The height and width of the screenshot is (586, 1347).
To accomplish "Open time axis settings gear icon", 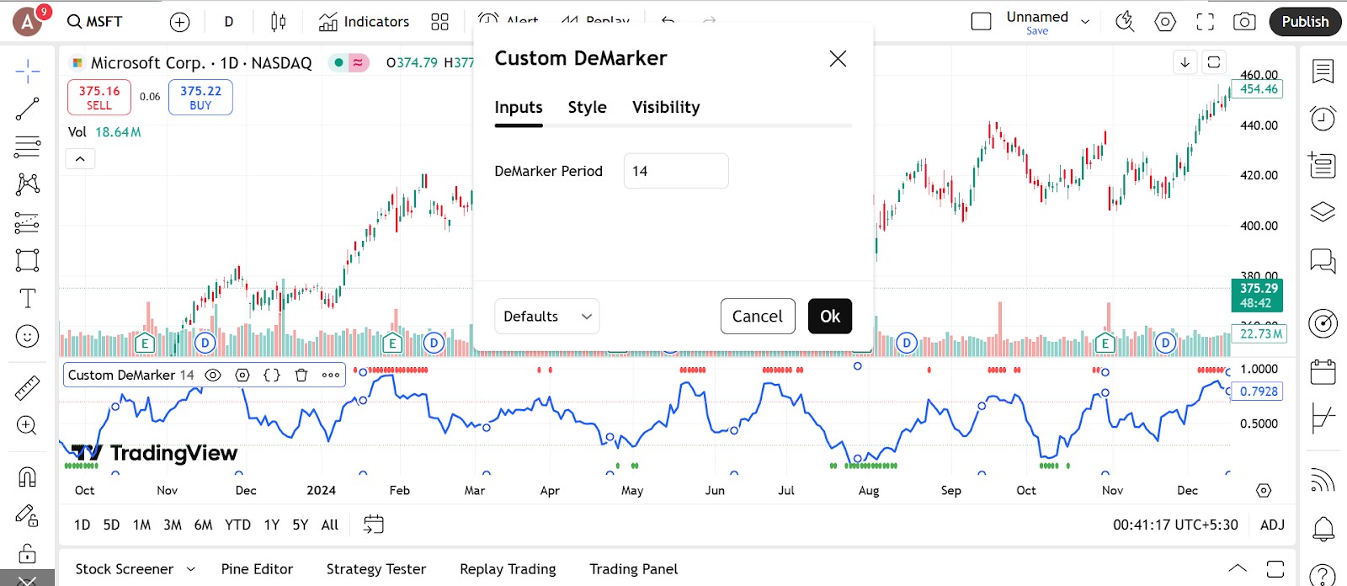I will click(x=1263, y=490).
